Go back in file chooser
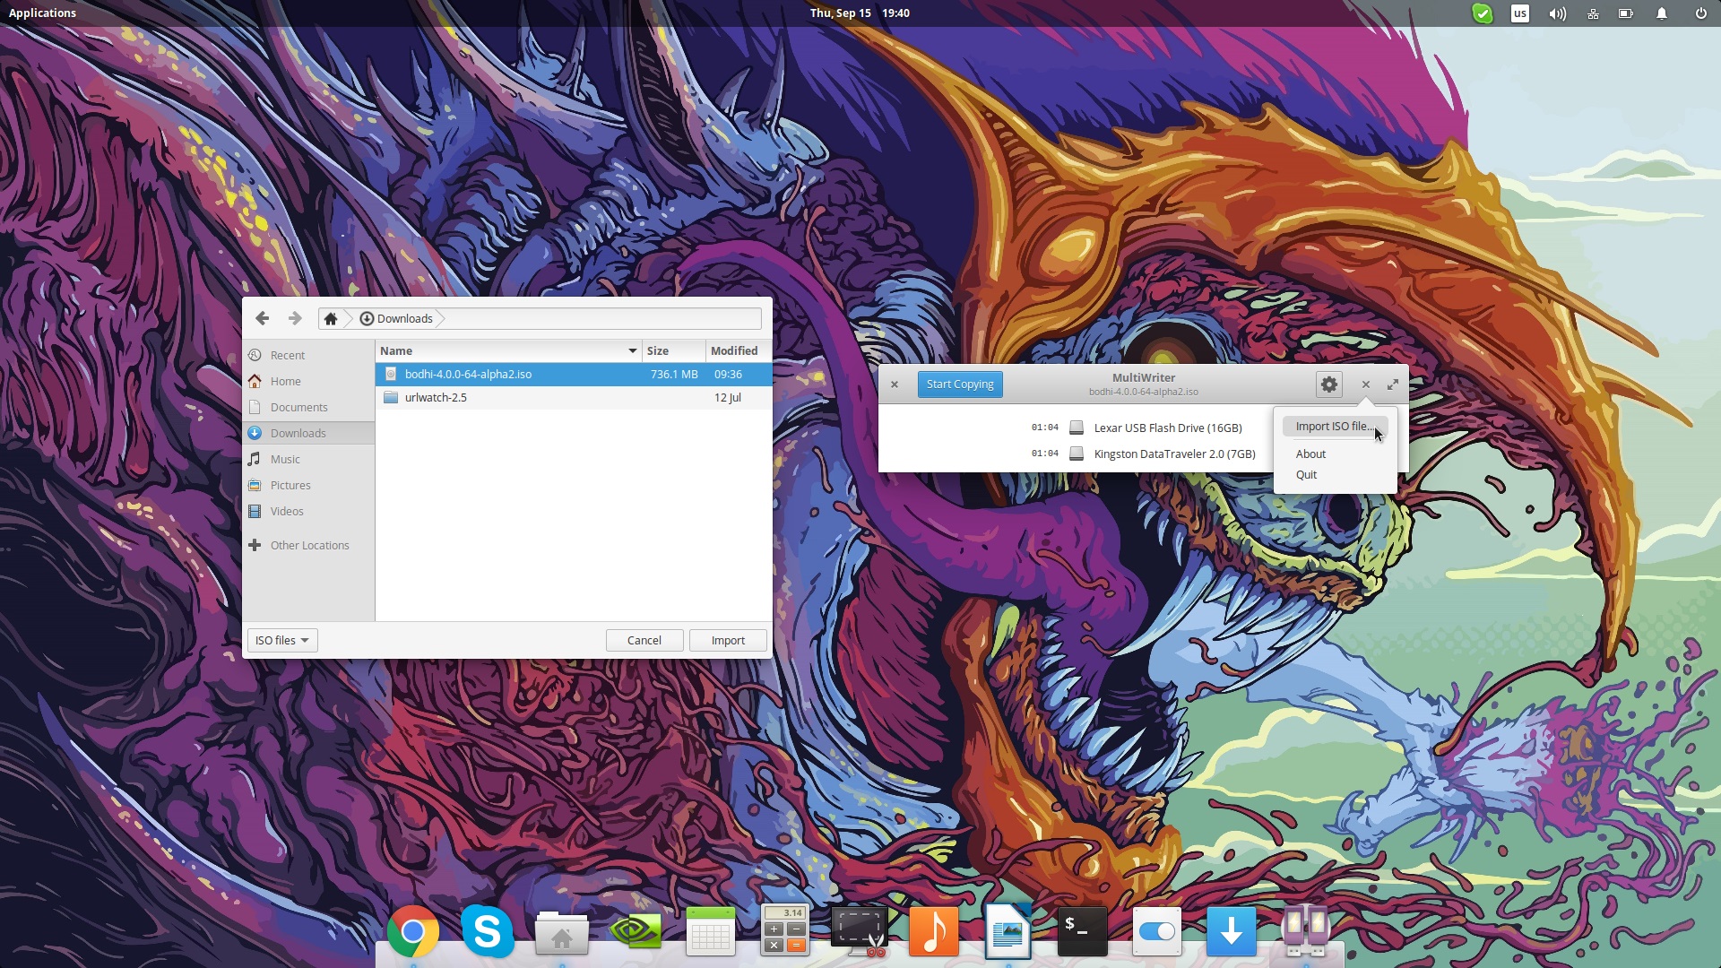 (x=262, y=318)
